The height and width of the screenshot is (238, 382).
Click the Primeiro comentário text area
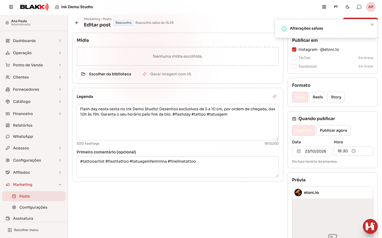click(178, 167)
